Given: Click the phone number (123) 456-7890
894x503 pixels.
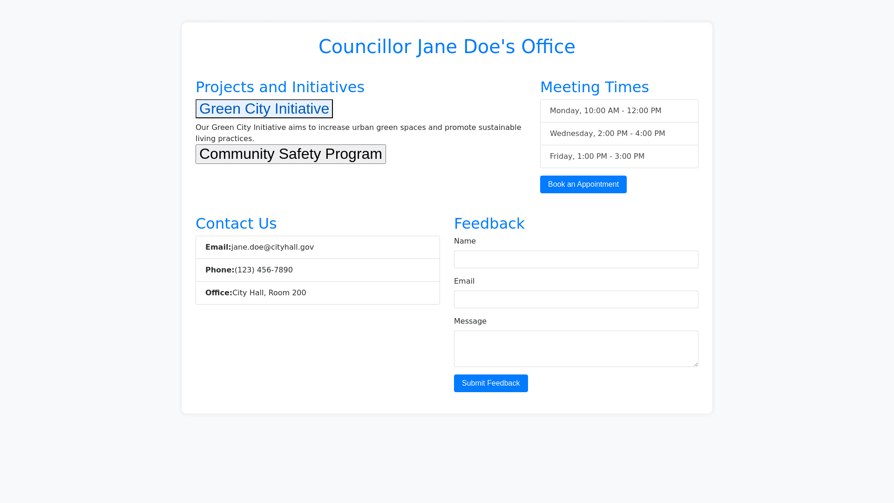Looking at the screenshot, I should coord(264,270).
